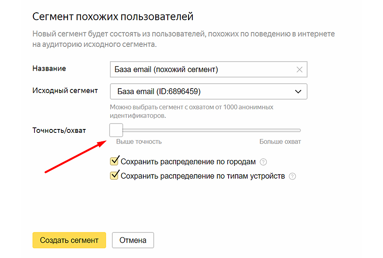Click the middle of the accuracy/reach slider track

(209, 130)
